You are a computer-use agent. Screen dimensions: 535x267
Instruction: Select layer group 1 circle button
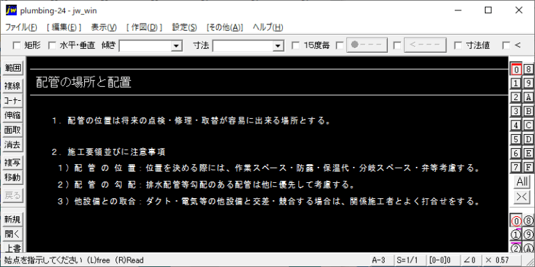(x=516, y=235)
